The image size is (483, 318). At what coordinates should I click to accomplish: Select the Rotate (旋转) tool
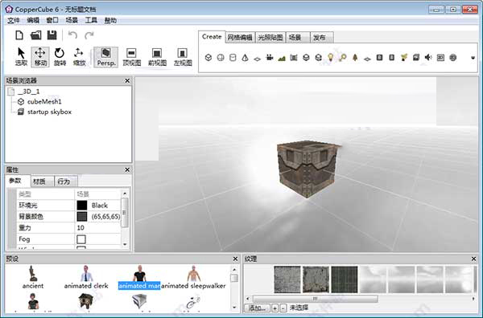pos(60,57)
